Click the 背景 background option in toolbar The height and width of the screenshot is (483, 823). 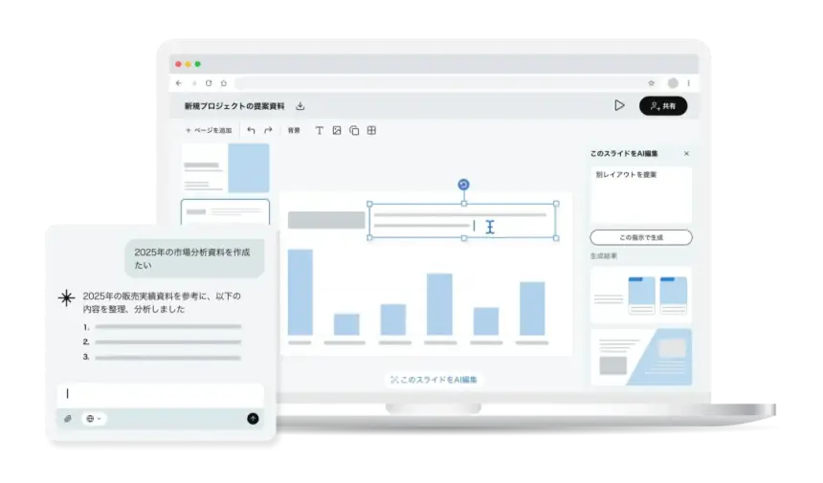click(x=294, y=130)
